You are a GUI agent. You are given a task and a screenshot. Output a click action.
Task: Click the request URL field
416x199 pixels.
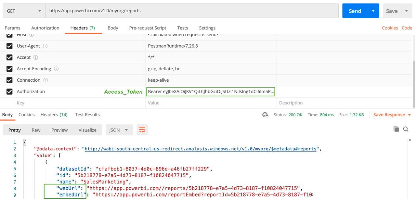192,11
